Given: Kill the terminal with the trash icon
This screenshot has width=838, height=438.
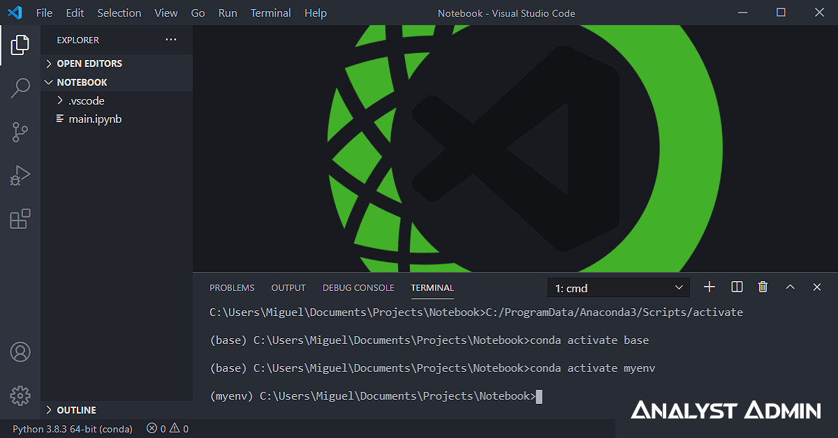Looking at the screenshot, I should 763,287.
